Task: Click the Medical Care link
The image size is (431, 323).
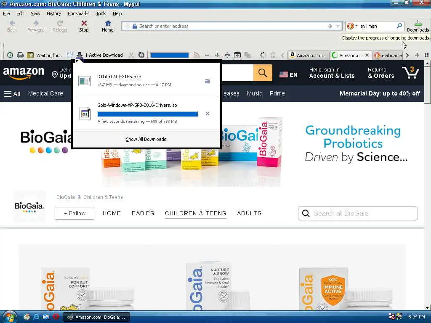Action: click(x=45, y=93)
